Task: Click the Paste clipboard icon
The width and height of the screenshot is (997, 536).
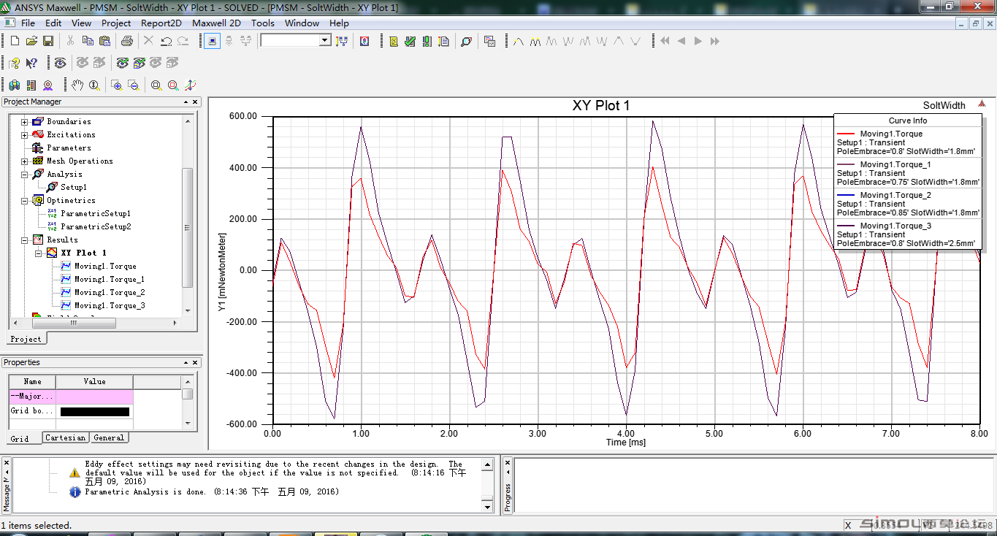Action: pos(104,41)
